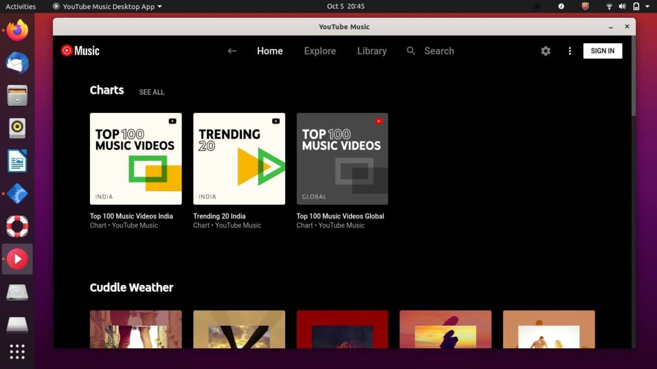
Task: Select the Home tab
Action: [270, 51]
